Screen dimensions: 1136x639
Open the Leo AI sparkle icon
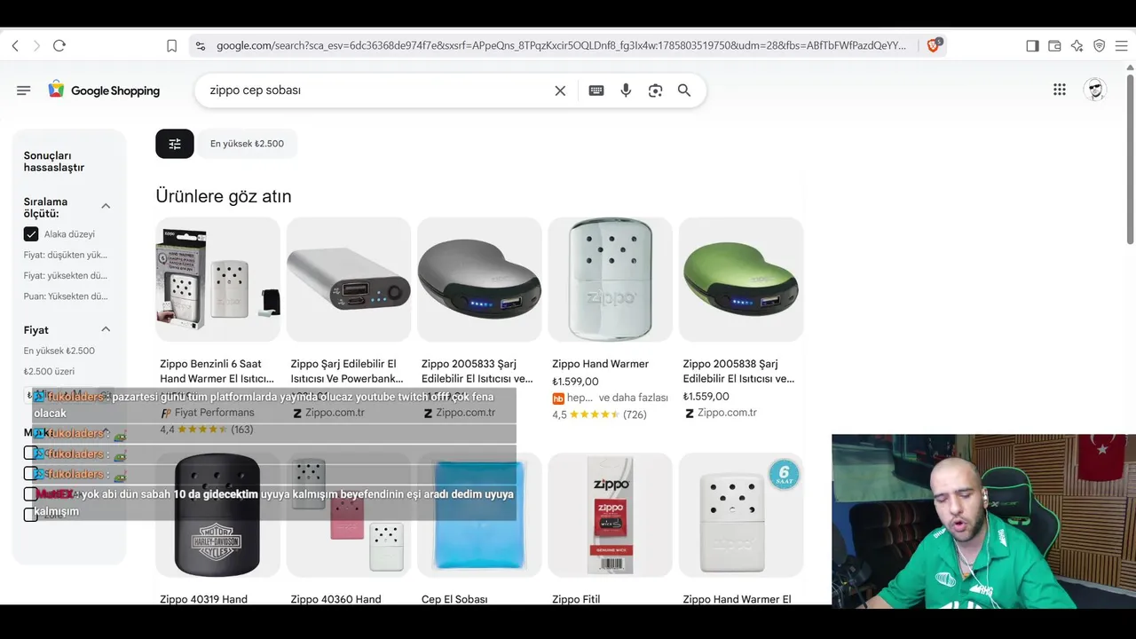1077,45
